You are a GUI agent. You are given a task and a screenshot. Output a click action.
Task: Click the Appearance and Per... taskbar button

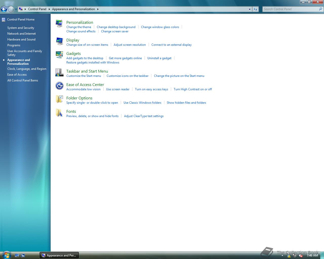(59, 255)
